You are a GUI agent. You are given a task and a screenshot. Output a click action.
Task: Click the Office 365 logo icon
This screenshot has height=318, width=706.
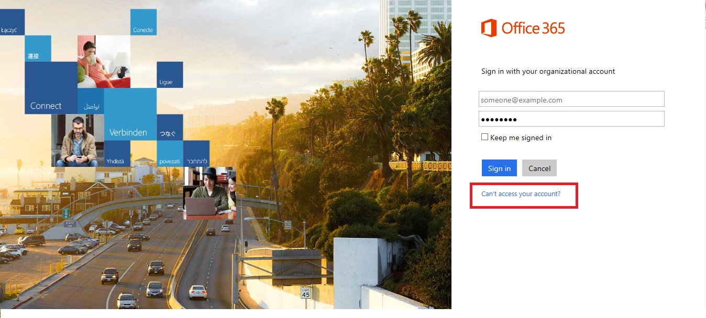(489, 28)
